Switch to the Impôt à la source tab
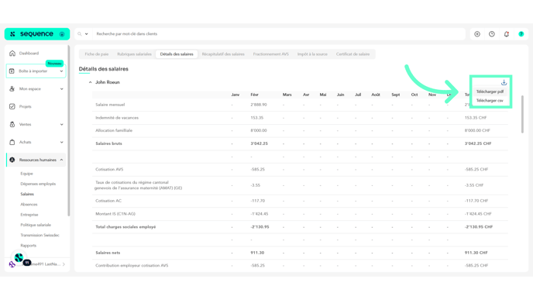Image resolution: width=533 pixels, height=300 pixels. [312, 54]
